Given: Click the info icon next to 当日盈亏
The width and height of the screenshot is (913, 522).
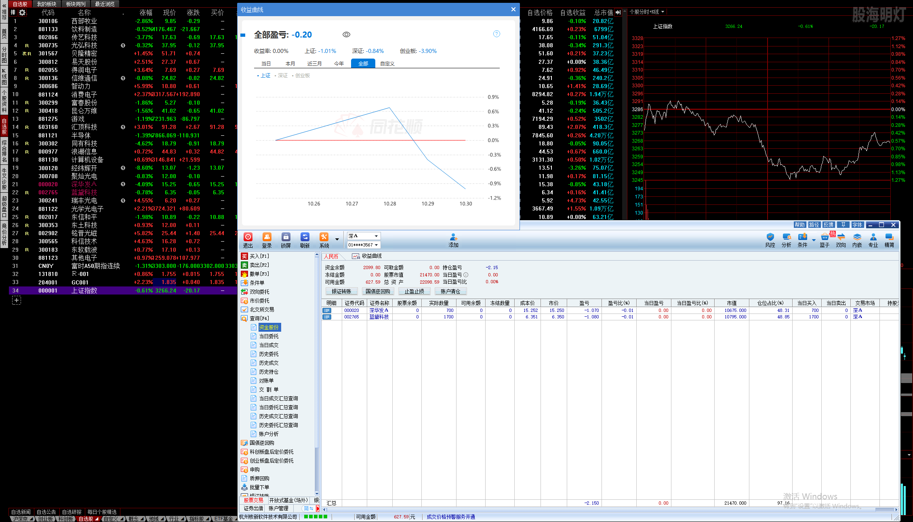Looking at the screenshot, I should (x=466, y=275).
